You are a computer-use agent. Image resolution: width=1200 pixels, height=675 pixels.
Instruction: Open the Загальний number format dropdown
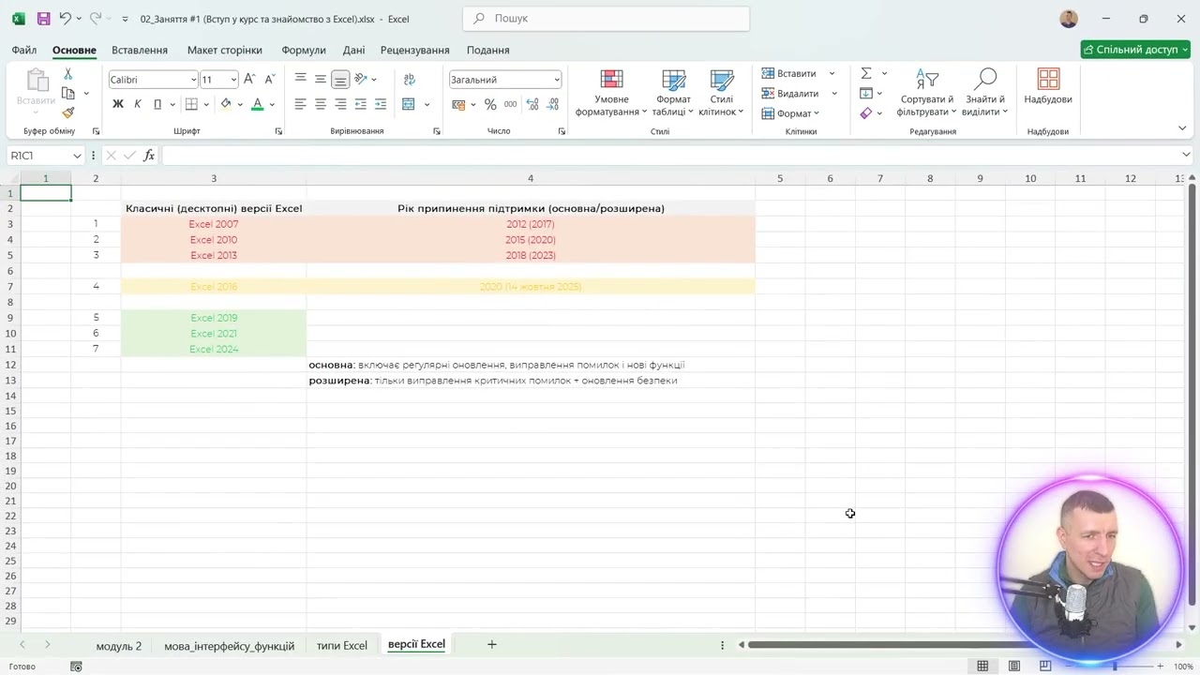pos(557,80)
